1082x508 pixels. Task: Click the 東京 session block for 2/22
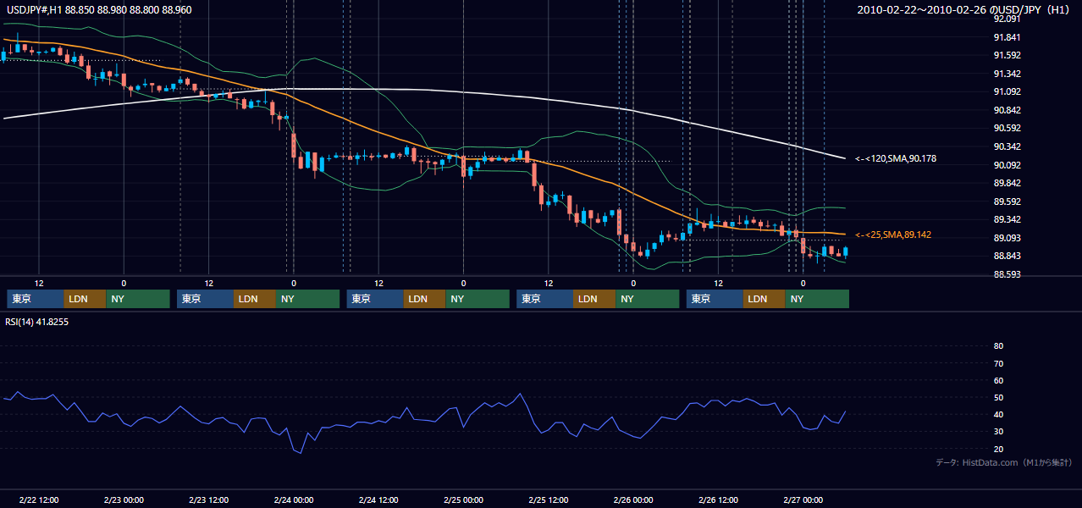tap(36, 299)
